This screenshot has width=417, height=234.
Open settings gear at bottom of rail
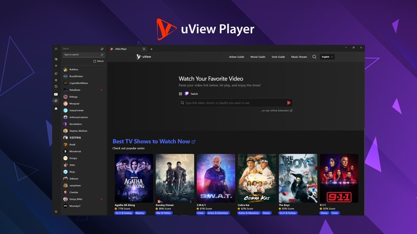pos(56,212)
